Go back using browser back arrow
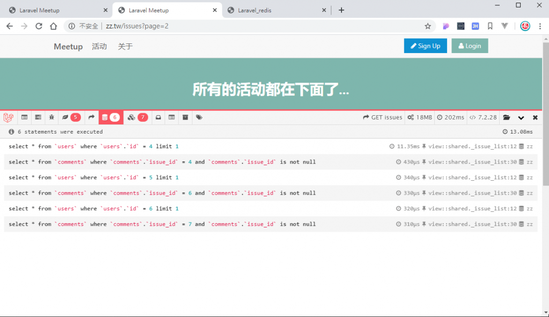The image size is (549, 317). coord(10,26)
